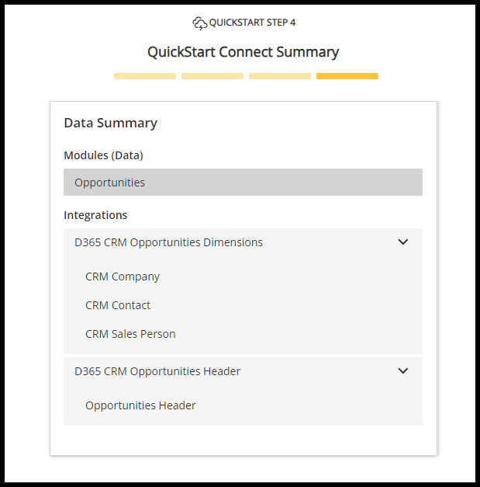This screenshot has height=487, width=480.
Task: Click the QuickStart cloud icon at top
Action: 199,23
